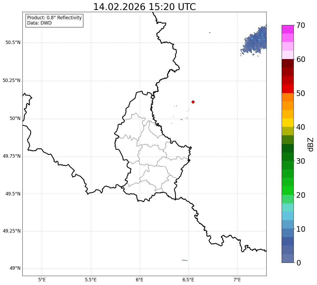317x285 pixels.
Task: Click the small blue echo streak near 49°N
Action: pos(185,260)
